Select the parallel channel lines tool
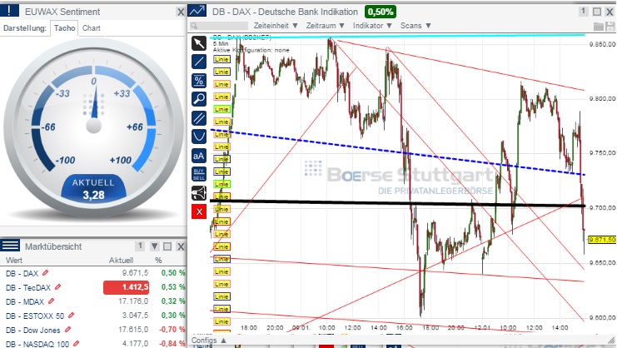The height and width of the screenshot is (348, 617). 199,118
